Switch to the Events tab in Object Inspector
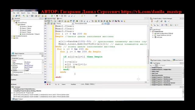This screenshot has height=110, width=195. click(21, 58)
